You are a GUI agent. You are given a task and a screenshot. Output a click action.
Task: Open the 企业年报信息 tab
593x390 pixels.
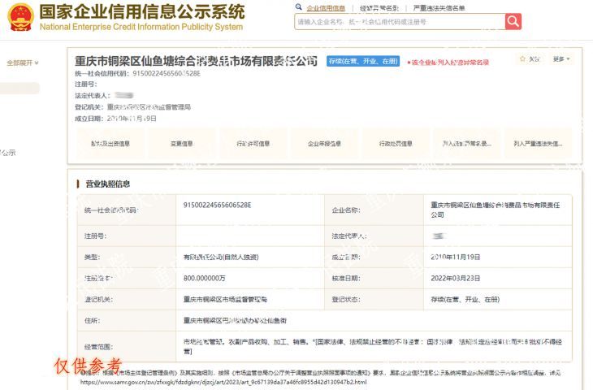pyautogui.click(x=324, y=143)
